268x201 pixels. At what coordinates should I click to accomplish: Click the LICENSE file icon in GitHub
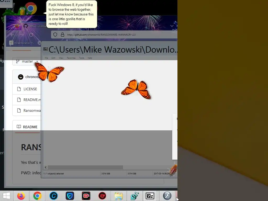[x=19, y=89]
